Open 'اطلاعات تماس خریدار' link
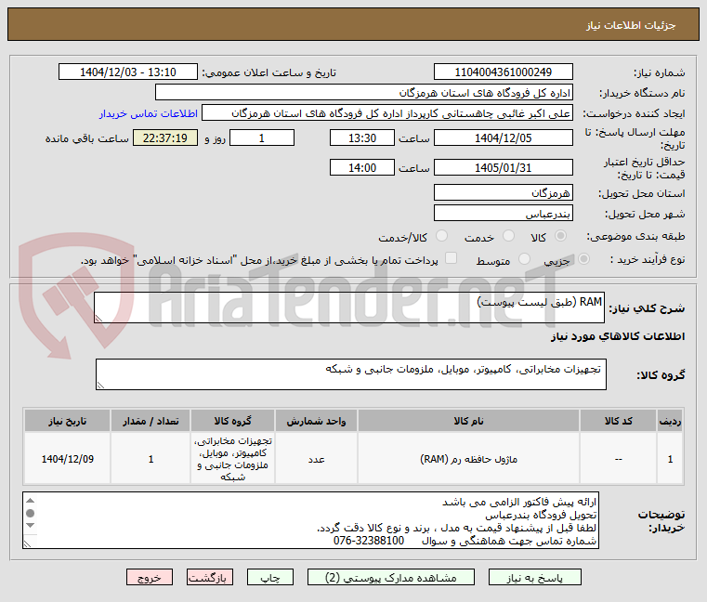 pyautogui.click(x=149, y=113)
